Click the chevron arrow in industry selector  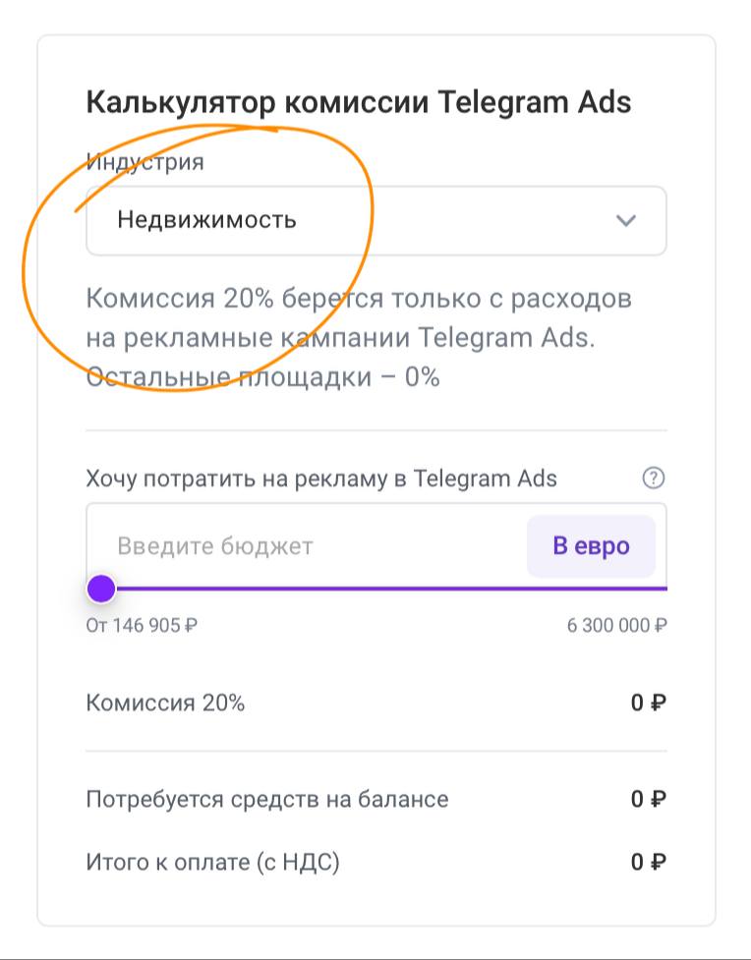click(x=626, y=220)
